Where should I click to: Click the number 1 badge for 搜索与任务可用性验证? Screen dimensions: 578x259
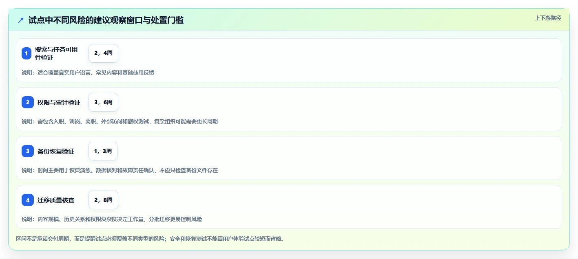click(27, 53)
